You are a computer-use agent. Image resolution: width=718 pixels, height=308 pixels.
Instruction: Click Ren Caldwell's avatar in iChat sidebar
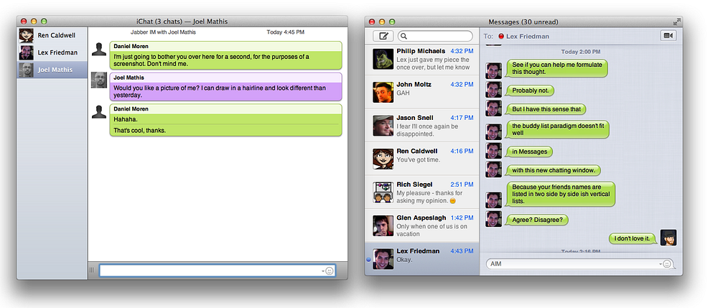tap(26, 35)
